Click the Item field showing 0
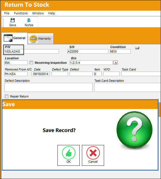Viewport: 161px width, 179px height. (x=98, y=74)
